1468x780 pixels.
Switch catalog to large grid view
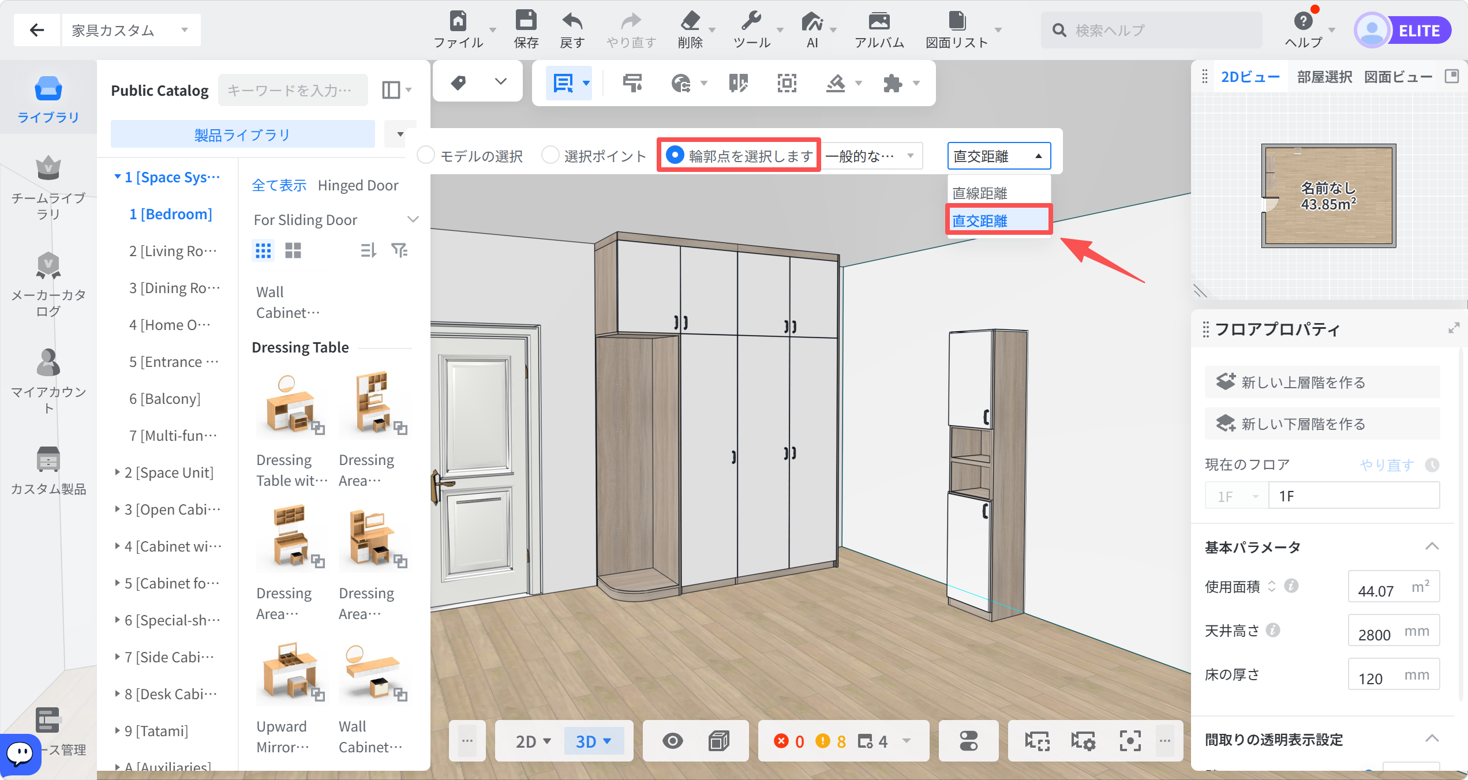click(293, 250)
